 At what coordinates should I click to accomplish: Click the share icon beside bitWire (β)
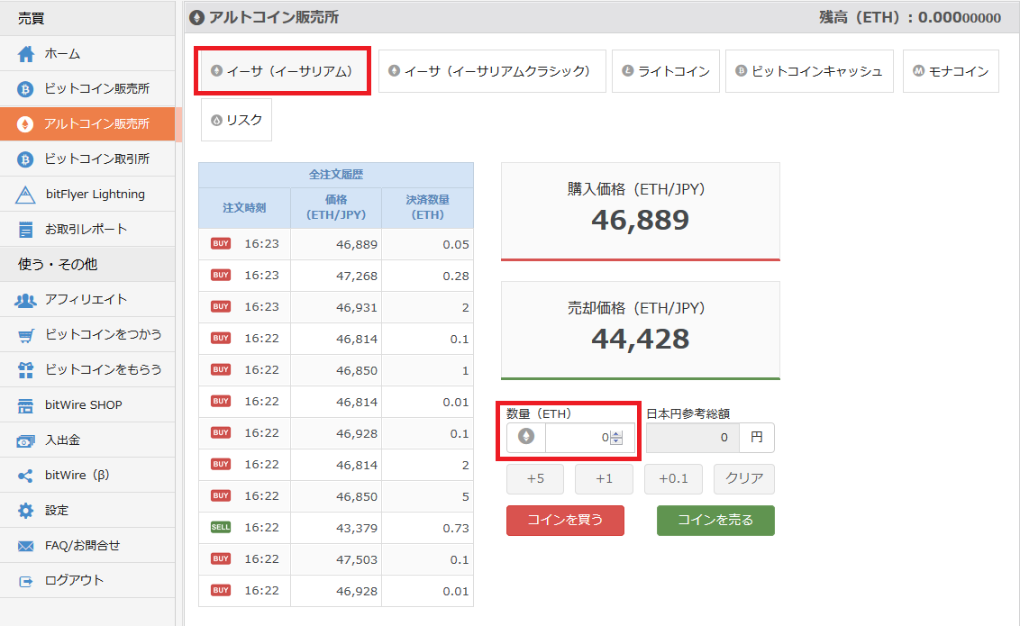[x=25, y=476]
